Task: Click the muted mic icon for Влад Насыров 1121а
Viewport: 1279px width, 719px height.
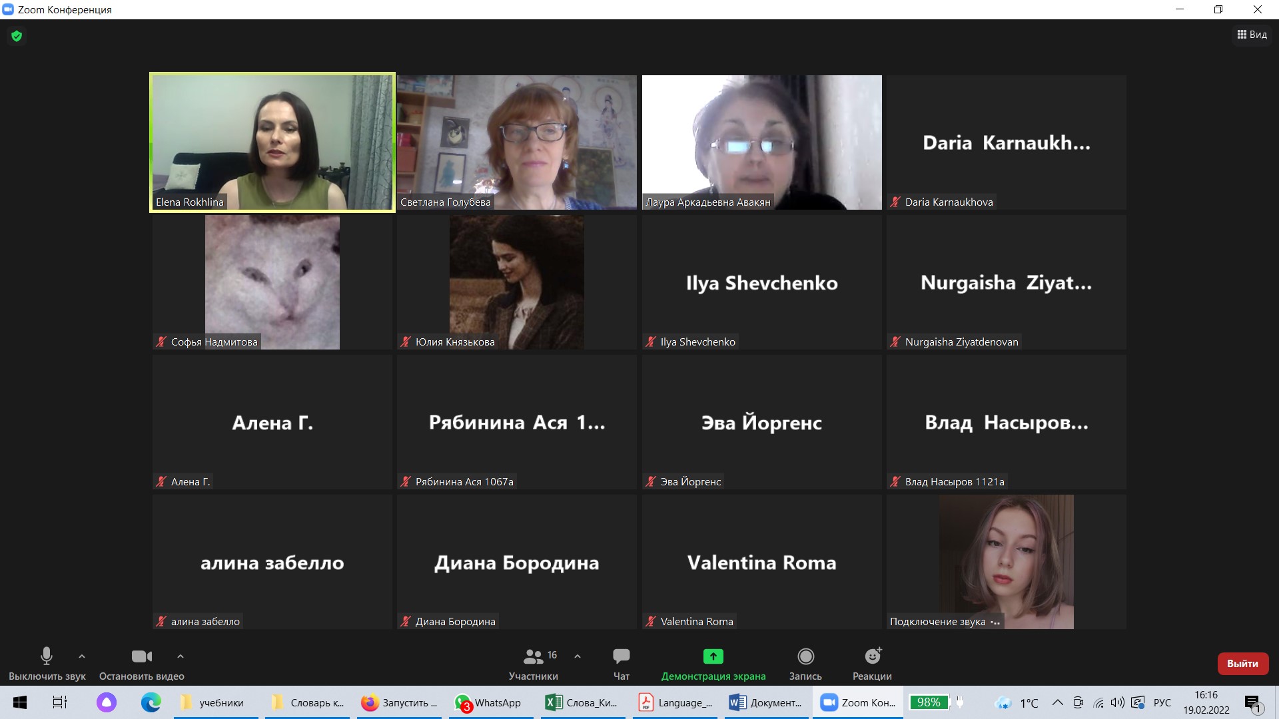Action: click(895, 481)
